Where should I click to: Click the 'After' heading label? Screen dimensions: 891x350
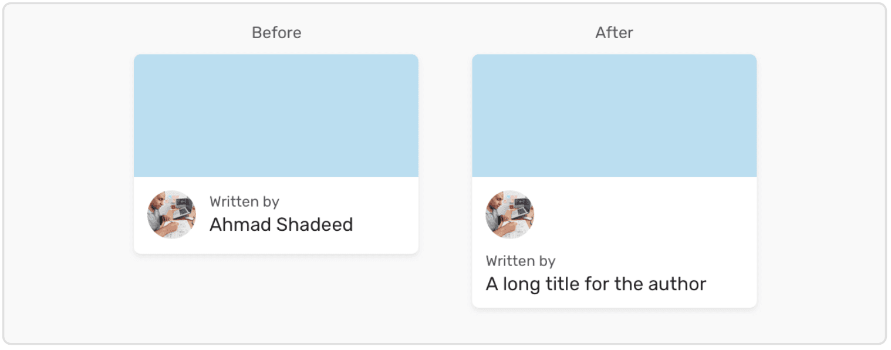(614, 33)
